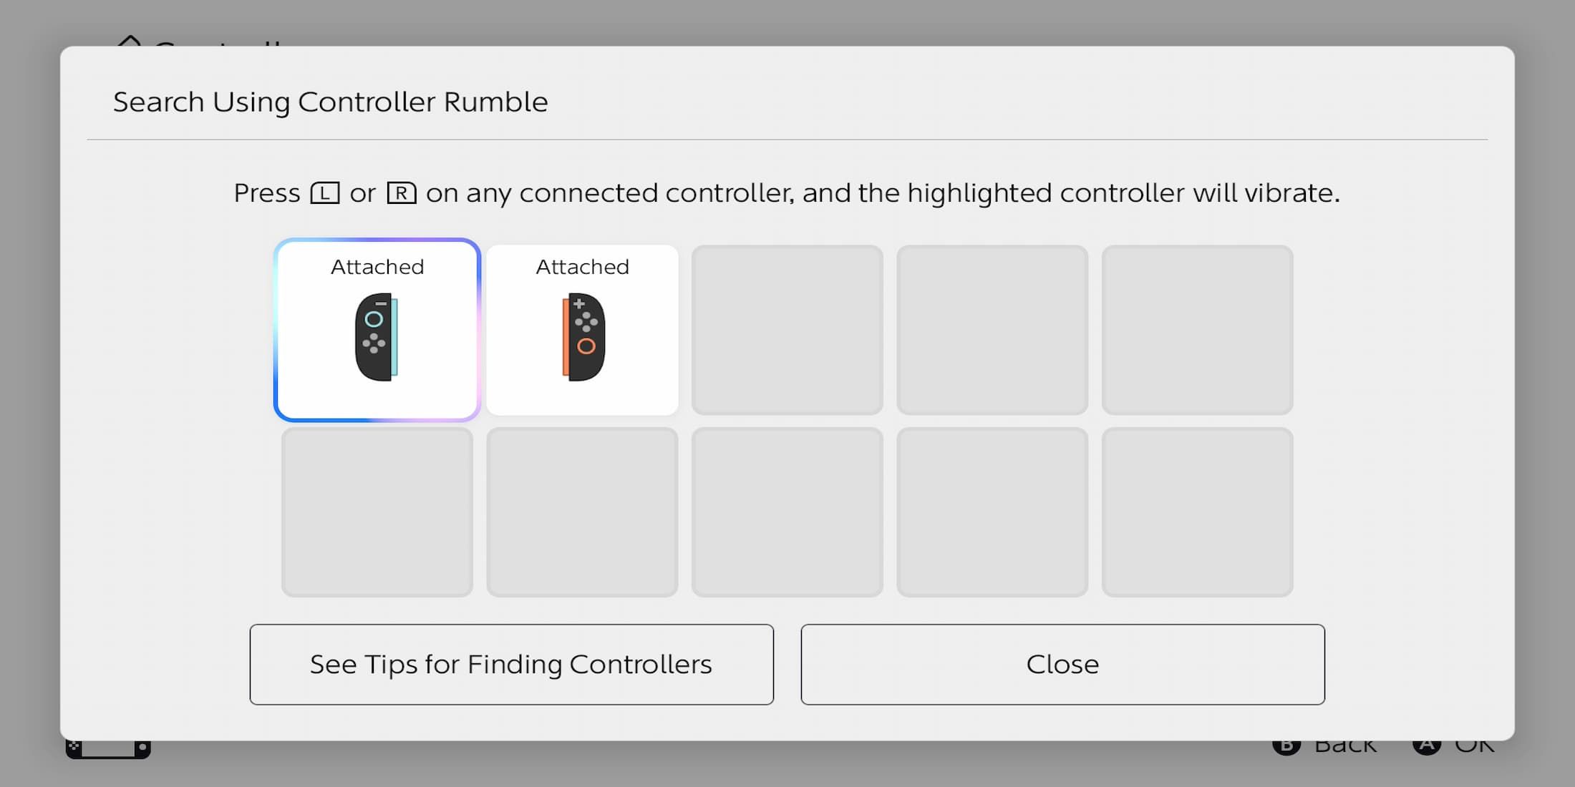Click the partially hidden Controllers header icon
The height and width of the screenshot is (787, 1575).
point(130,40)
